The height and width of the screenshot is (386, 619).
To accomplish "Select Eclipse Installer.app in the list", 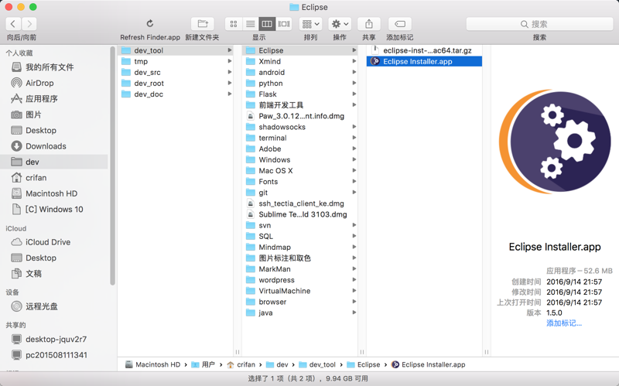I will [x=424, y=61].
